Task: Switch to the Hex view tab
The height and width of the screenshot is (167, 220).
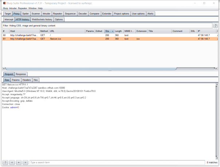Action: tap(36, 80)
